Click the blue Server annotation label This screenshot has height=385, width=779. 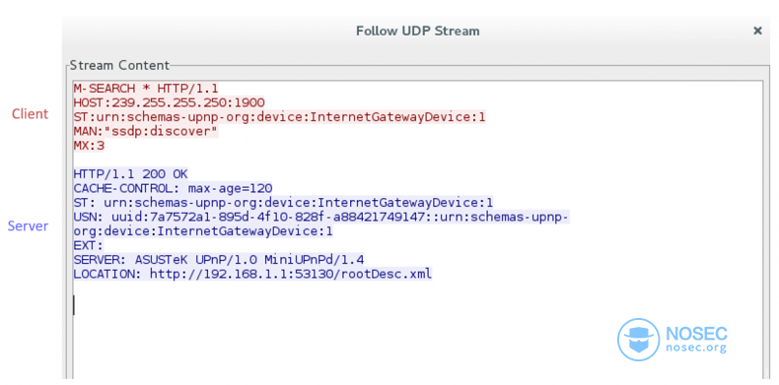click(28, 226)
